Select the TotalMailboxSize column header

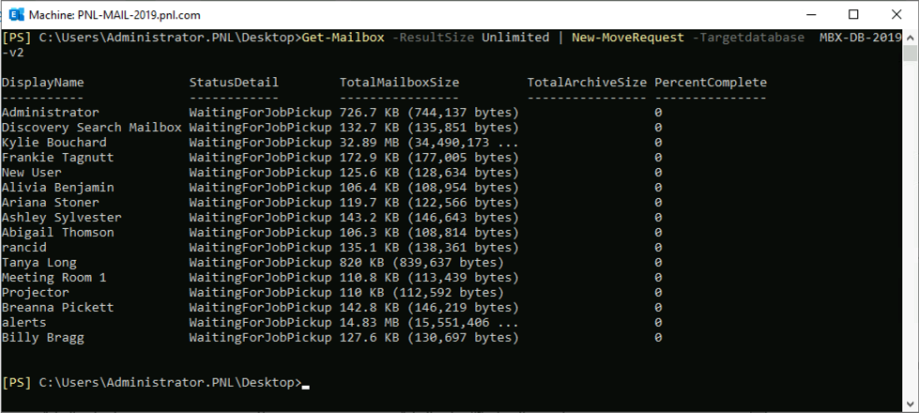399,83
